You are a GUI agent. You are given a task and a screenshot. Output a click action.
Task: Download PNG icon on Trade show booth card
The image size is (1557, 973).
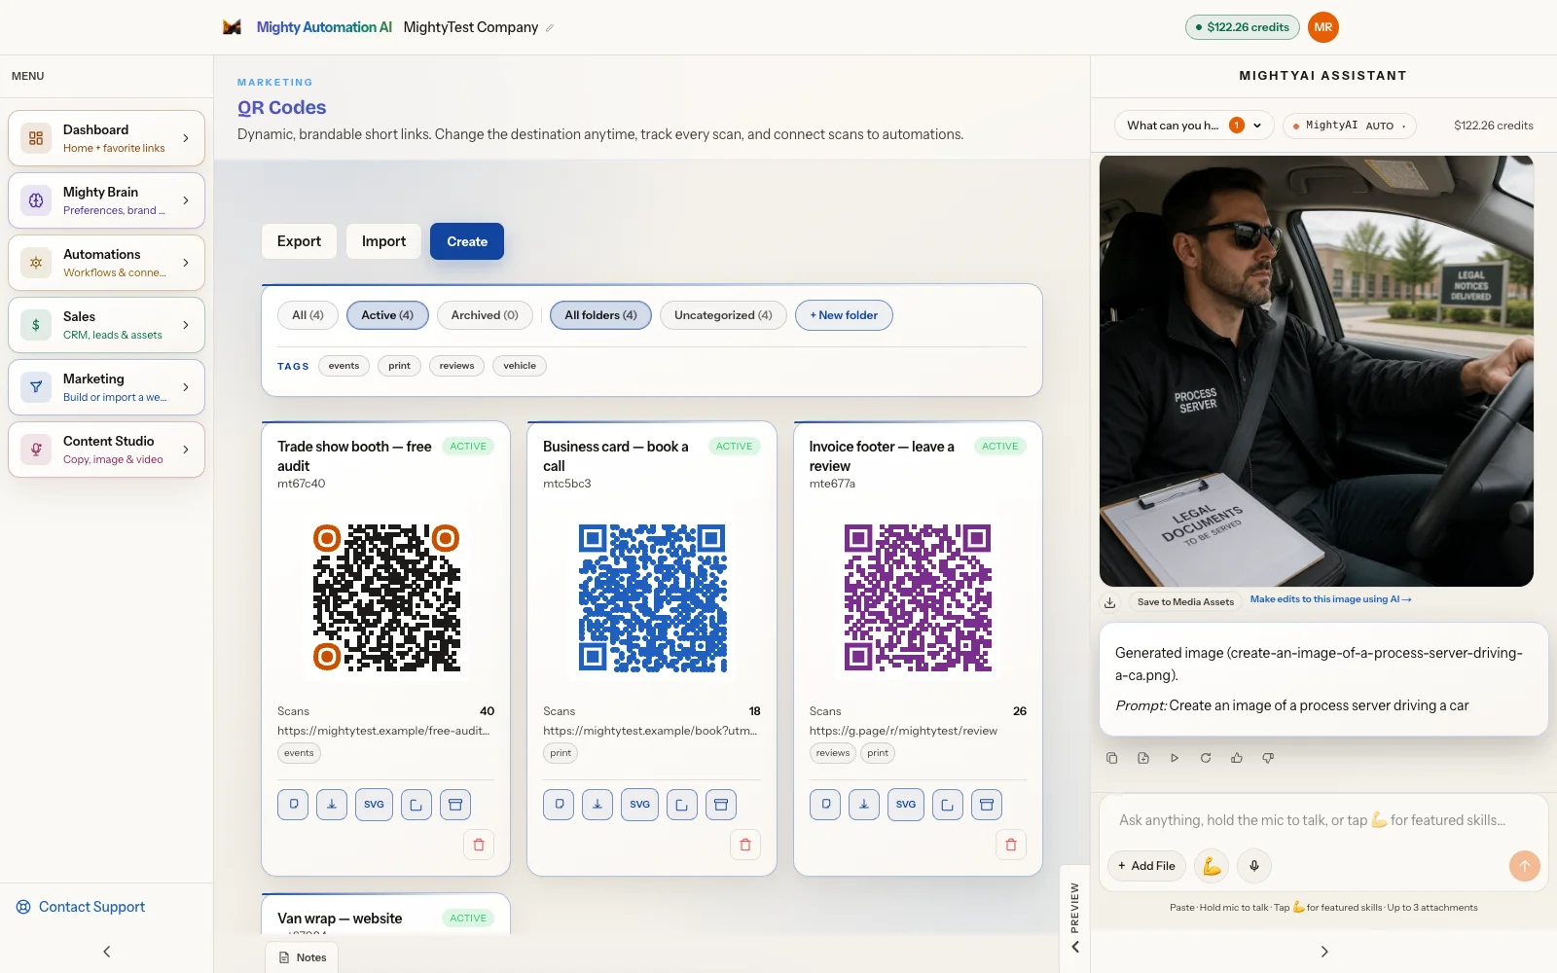[332, 805]
